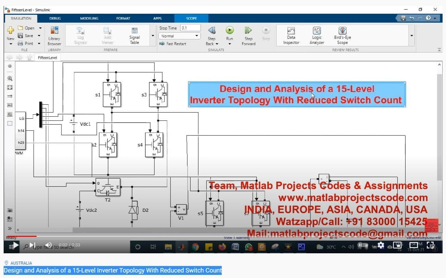Select the SCOPE ribbon tab
The image size is (446, 278).
[191, 18]
